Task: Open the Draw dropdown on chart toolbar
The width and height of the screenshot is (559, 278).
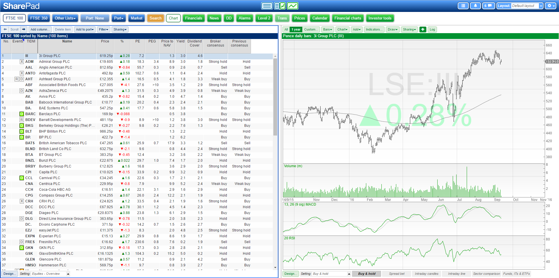Action: (392, 29)
